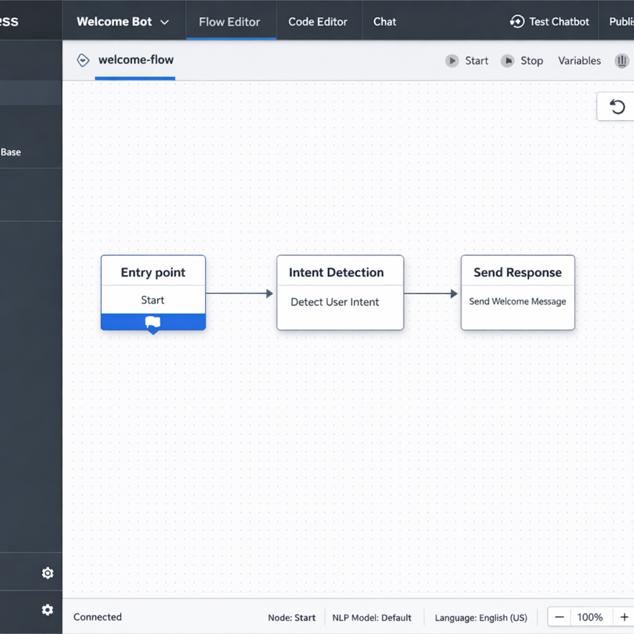
Task: Click the panel icon right of Variables
Action: pyautogui.click(x=622, y=61)
